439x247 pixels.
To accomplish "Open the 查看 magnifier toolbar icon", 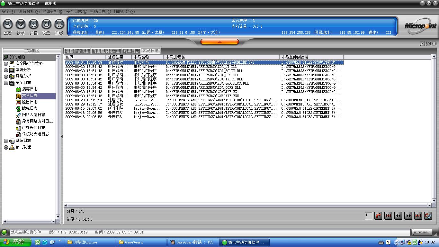I will (x=8, y=24).
